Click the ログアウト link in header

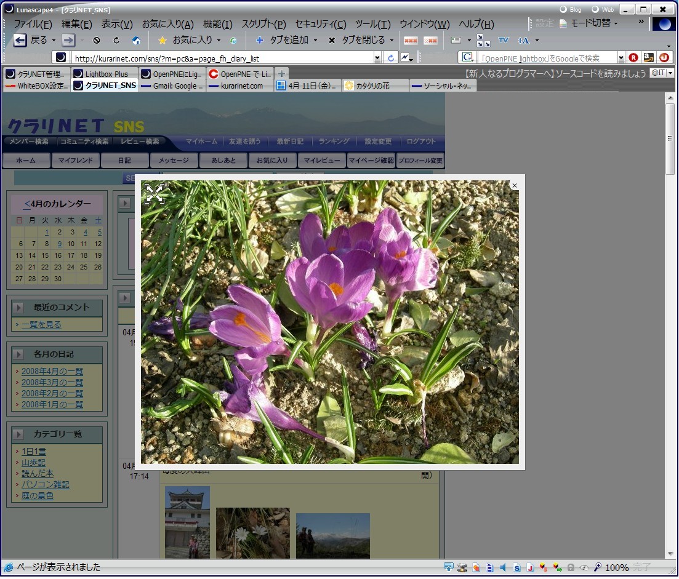click(x=421, y=142)
